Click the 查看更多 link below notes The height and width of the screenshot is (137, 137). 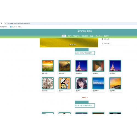[85, 98]
